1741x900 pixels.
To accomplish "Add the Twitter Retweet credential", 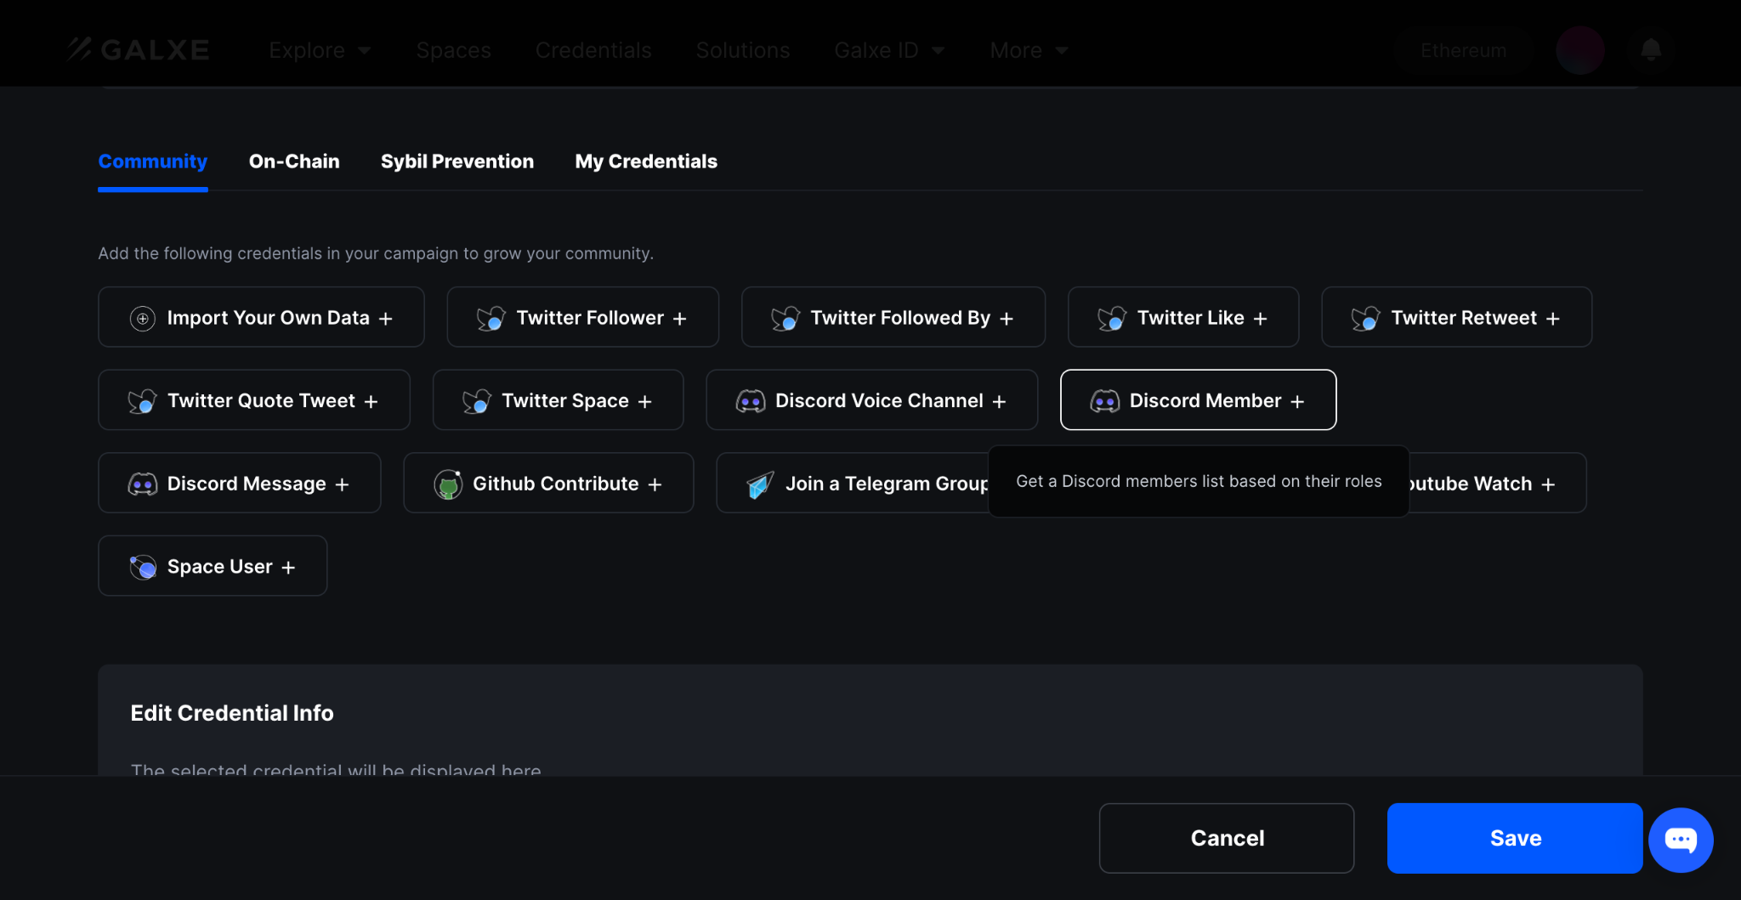I will point(1457,317).
